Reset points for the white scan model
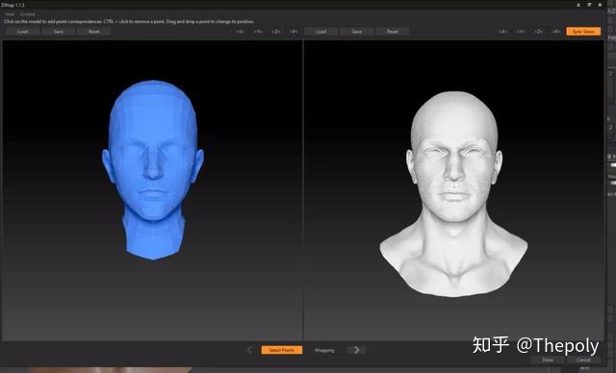616x373 pixels. point(393,32)
